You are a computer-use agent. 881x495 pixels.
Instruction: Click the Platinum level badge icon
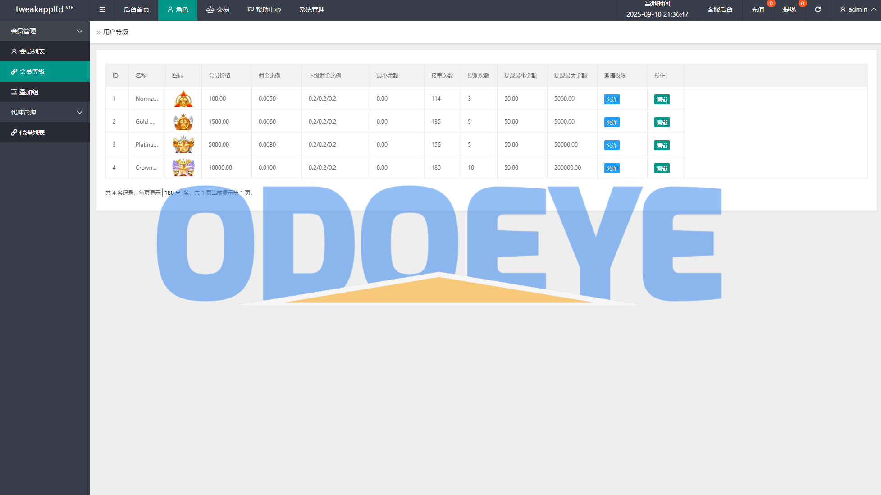[183, 145]
